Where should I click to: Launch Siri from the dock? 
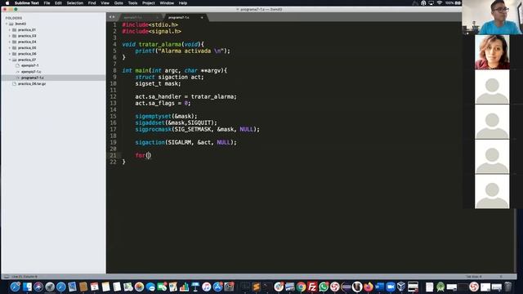tap(38, 287)
